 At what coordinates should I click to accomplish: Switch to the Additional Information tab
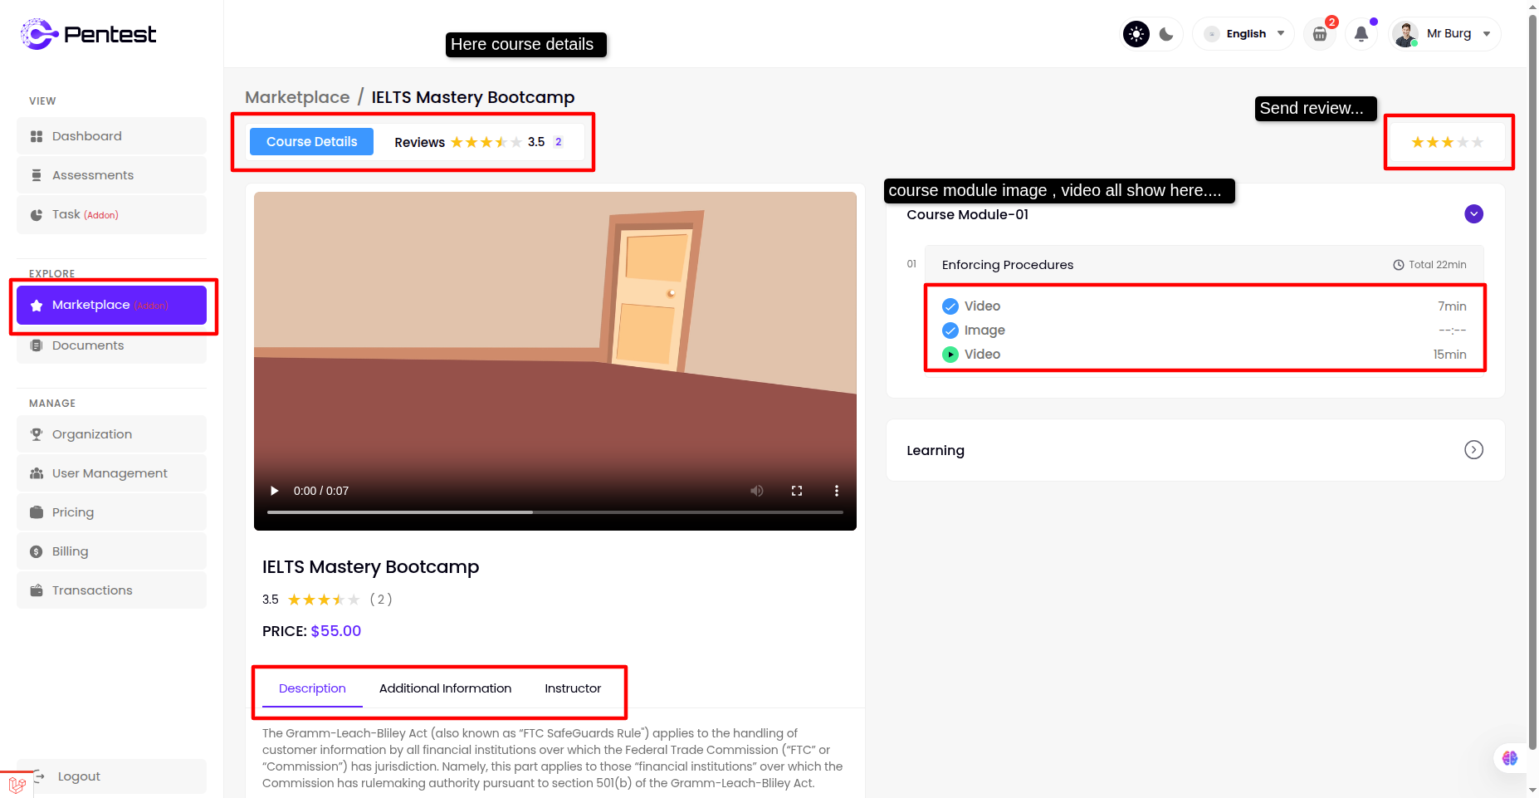point(445,688)
